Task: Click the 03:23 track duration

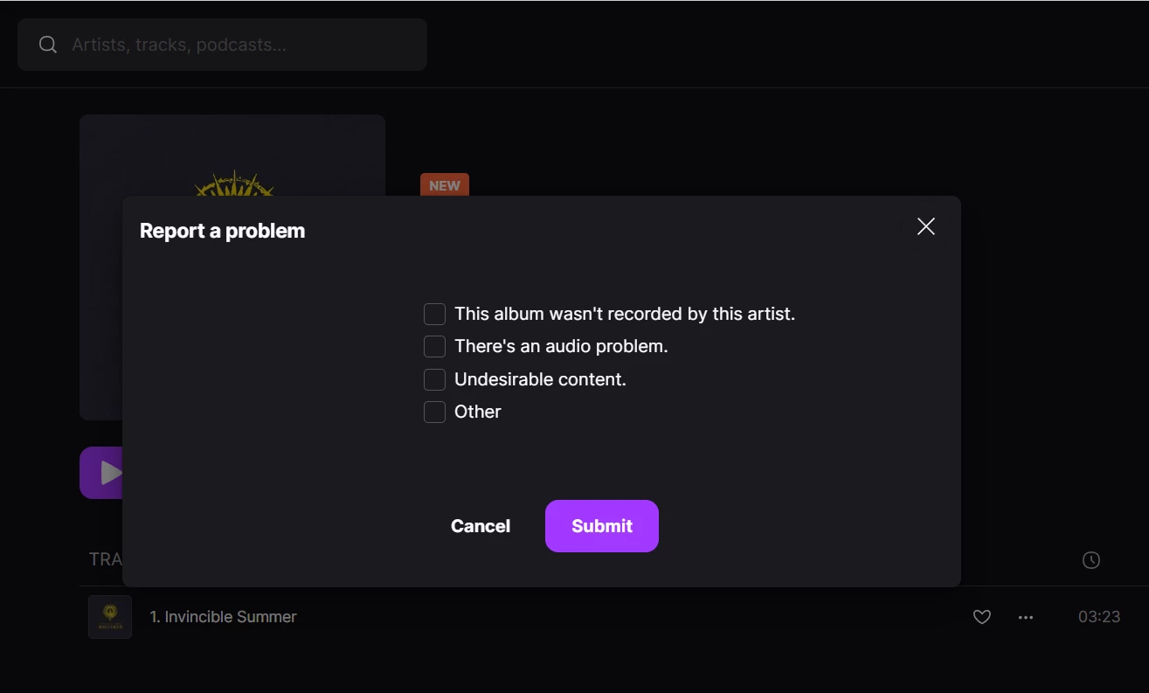Action: [1098, 617]
